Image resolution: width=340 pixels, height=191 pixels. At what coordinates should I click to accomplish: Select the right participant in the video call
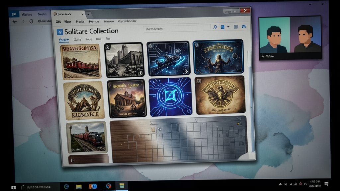pyautogui.click(x=305, y=34)
